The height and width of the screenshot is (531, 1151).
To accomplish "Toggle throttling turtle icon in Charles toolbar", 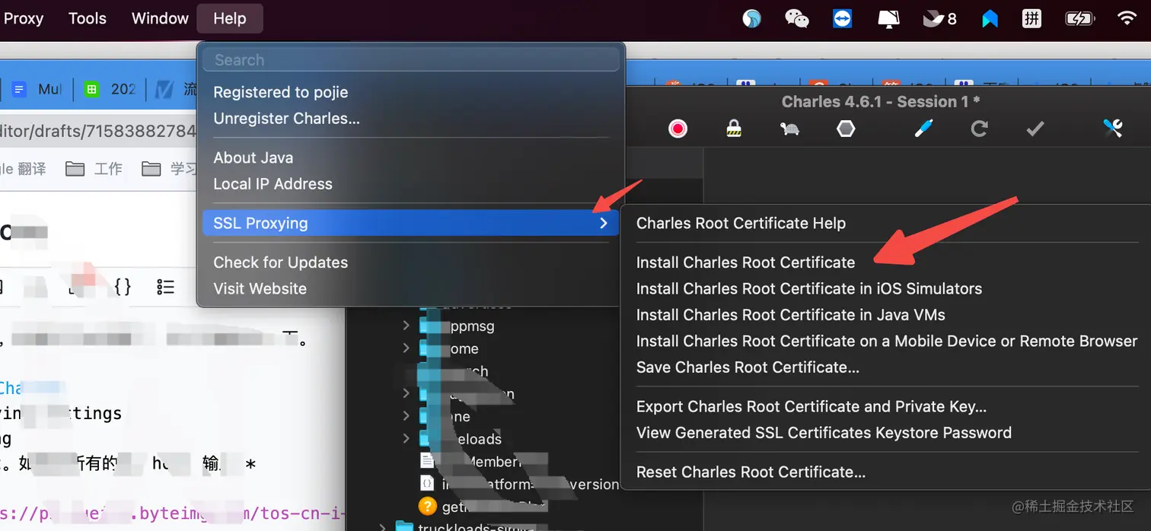I will (789, 129).
